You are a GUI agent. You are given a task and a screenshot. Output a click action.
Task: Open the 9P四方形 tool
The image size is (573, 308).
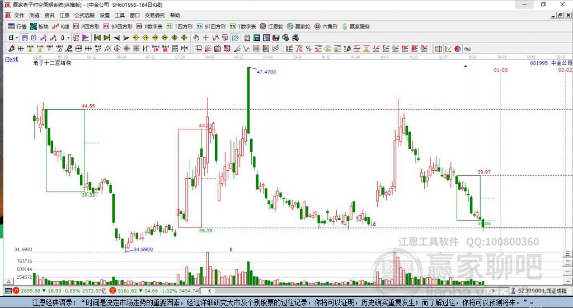tap(118, 26)
